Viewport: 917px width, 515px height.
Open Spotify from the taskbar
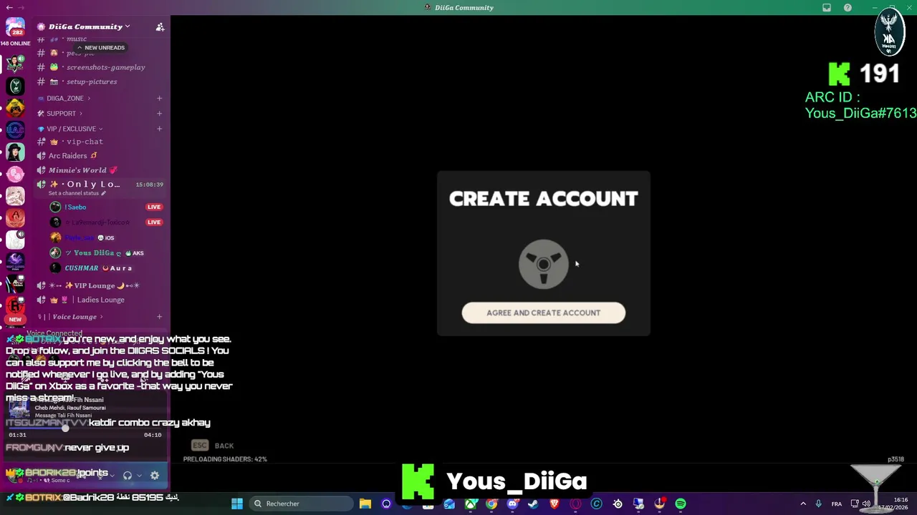point(681,504)
